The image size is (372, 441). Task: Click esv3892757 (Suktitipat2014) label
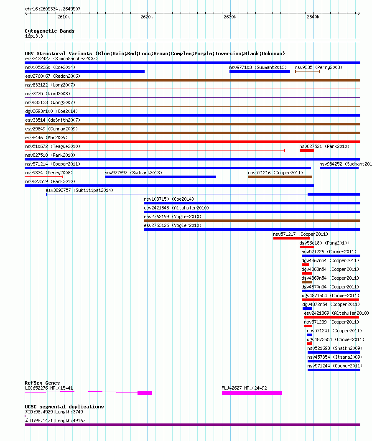coord(79,190)
